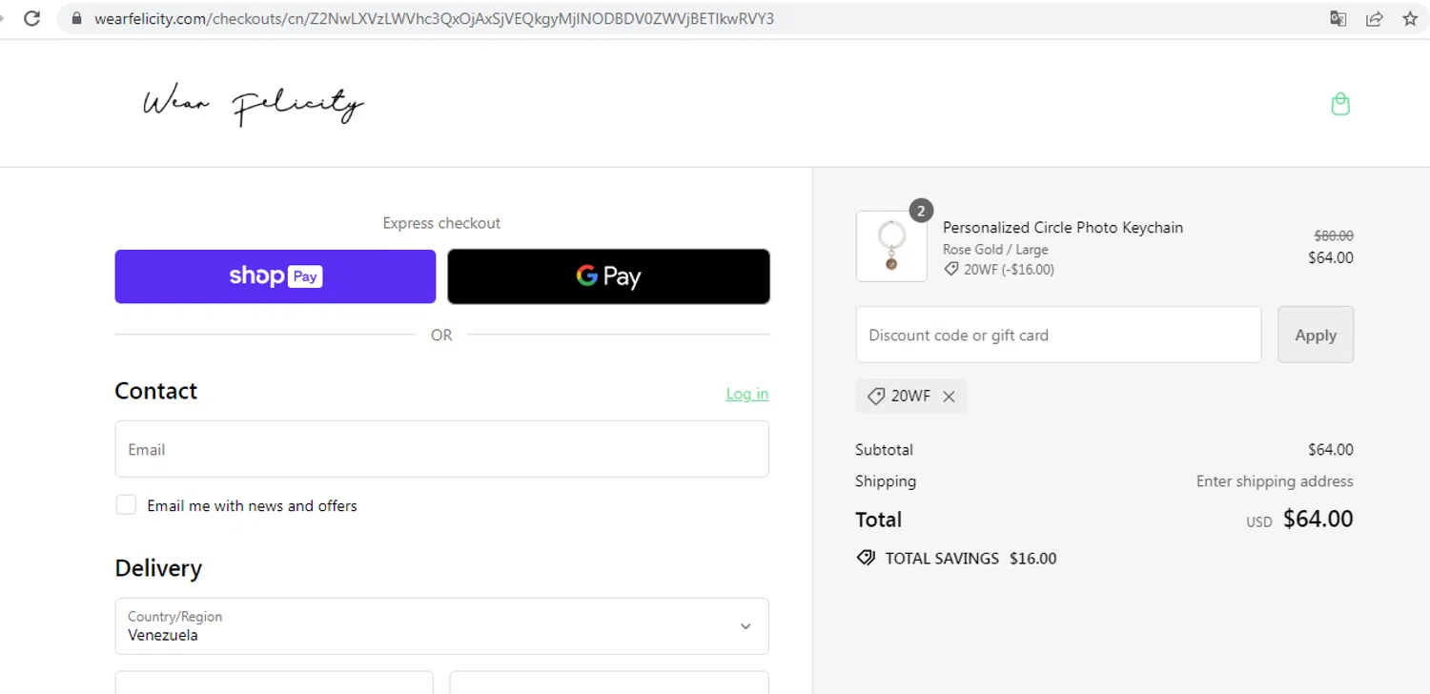This screenshot has height=694, width=1430.
Task: Focus the Email input field
Action: coord(441,449)
